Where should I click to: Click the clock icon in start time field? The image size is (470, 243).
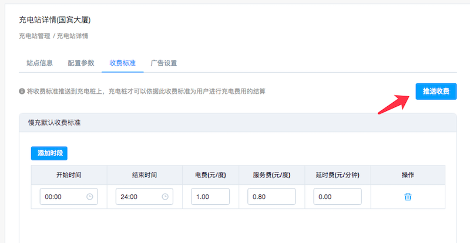coord(89,197)
